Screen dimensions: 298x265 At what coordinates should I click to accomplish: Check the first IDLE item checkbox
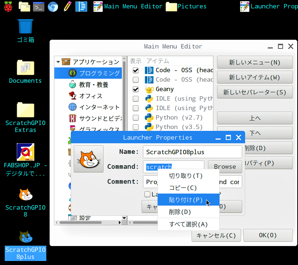[x=136, y=99]
